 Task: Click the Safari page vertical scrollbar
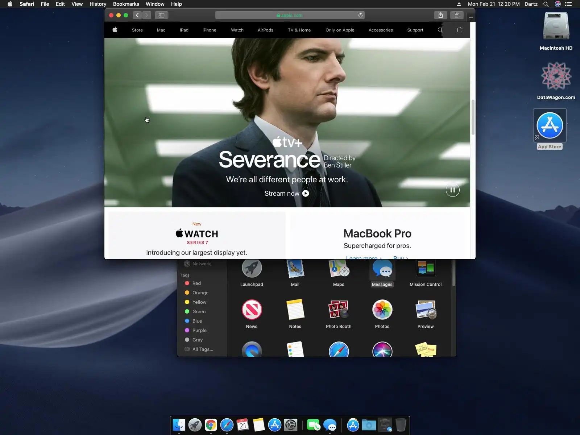[x=473, y=117]
